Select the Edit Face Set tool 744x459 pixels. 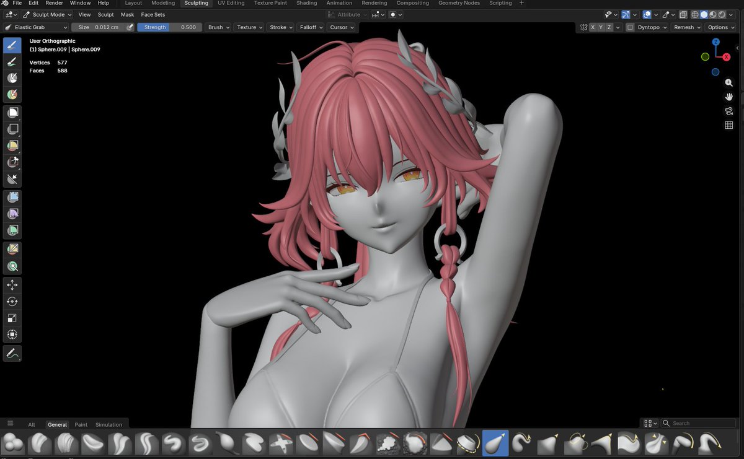(12, 249)
